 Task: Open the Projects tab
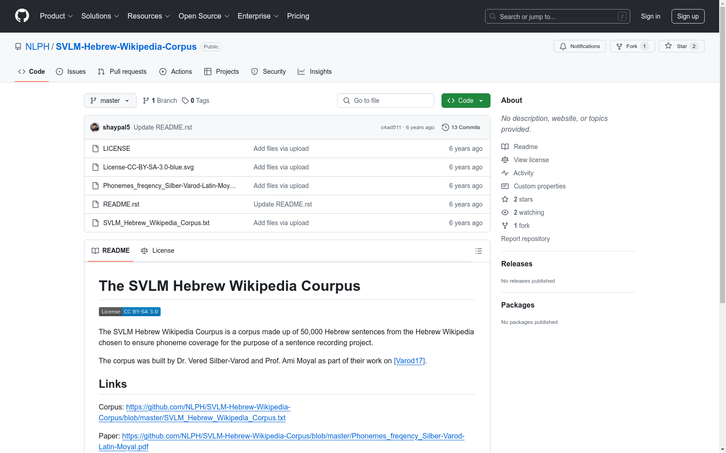pyautogui.click(x=221, y=72)
